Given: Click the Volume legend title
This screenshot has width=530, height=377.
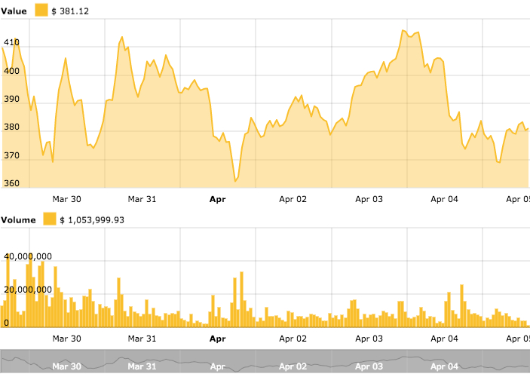Looking at the screenshot, I should [18, 220].
